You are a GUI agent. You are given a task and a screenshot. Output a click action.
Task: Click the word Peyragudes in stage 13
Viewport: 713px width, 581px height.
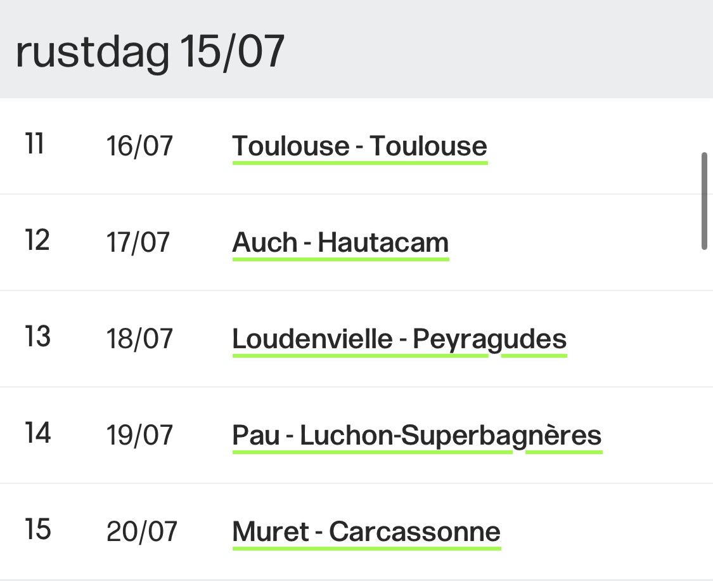(x=490, y=339)
